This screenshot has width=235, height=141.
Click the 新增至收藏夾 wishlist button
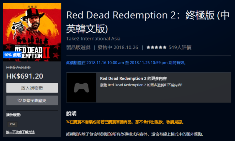(x=32, y=100)
